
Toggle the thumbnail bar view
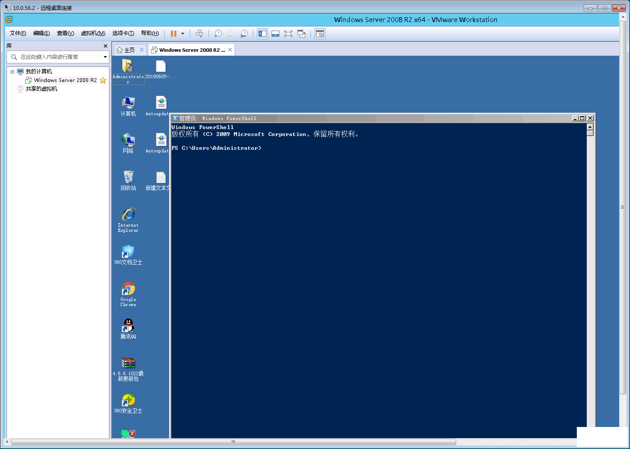(x=275, y=34)
